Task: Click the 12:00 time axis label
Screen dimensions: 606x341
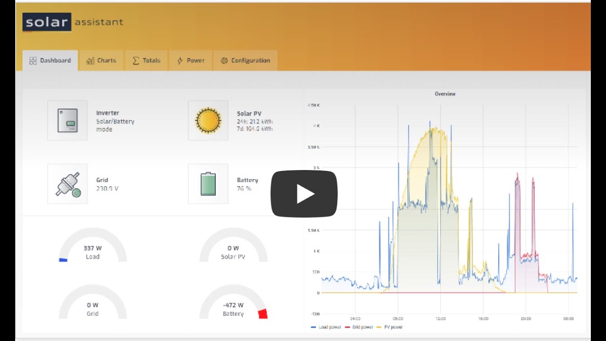Action: click(440, 319)
